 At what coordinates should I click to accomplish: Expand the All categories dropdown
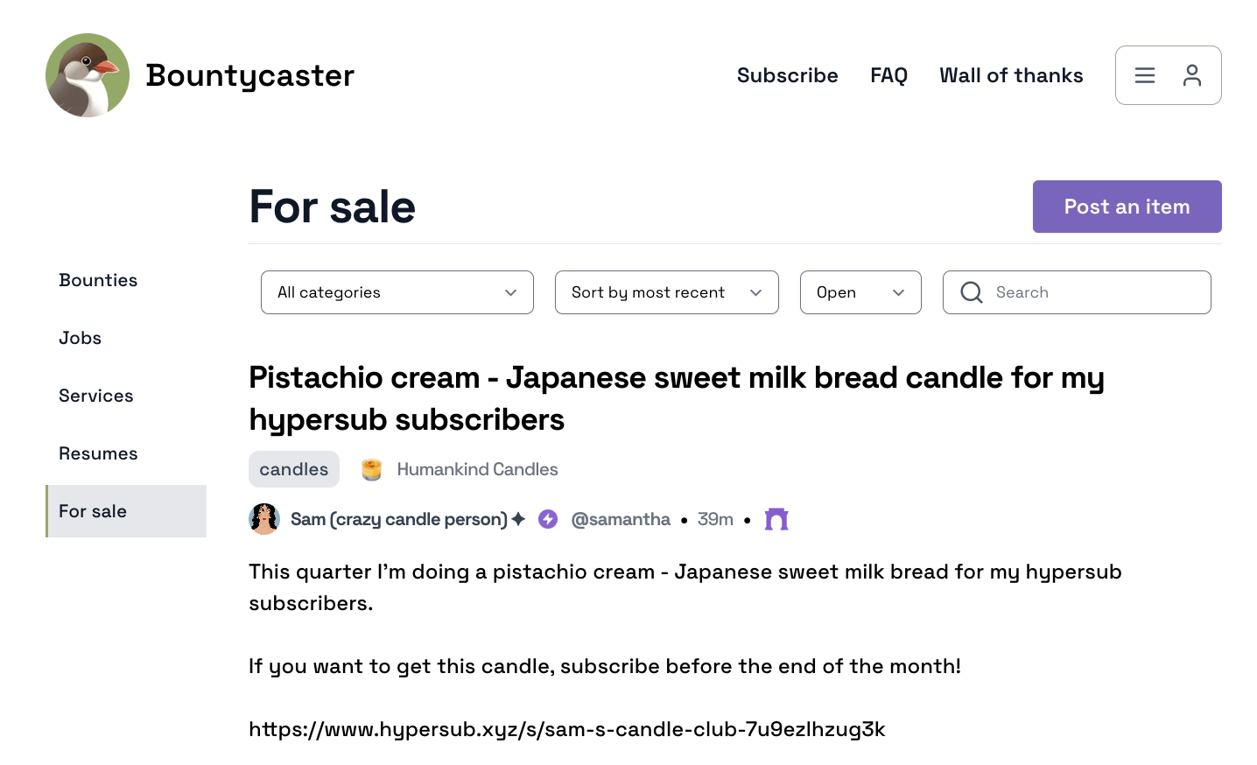coord(397,292)
